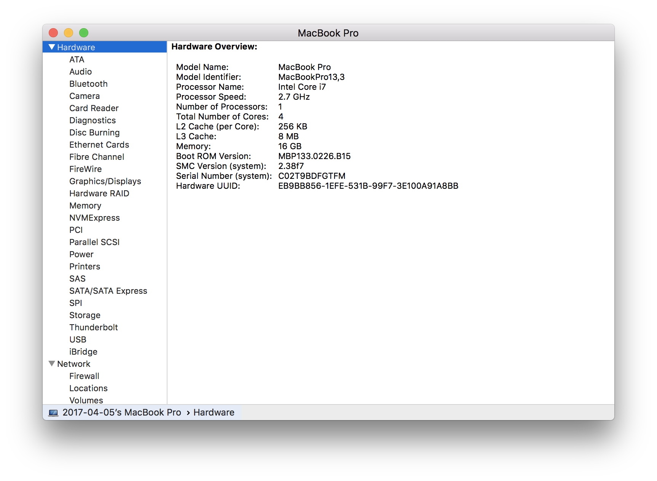Click the Total Number of Cores label

coord(222,116)
